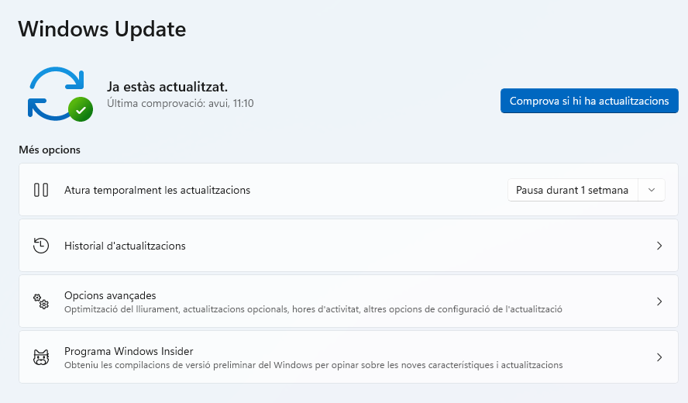This screenshot has height=403, width=688.
Task: Click the gears icon for Opcions avançades
Action: 41,301
